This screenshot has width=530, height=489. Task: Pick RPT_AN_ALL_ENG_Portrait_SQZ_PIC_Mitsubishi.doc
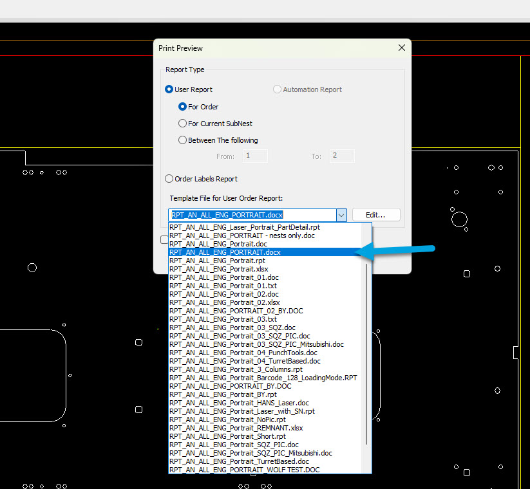click(x=265, y=453)
